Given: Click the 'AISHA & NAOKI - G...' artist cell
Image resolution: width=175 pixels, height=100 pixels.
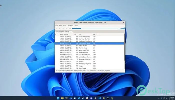Looking at the screenshot, I should pyautogui.click(x=66, y=59).
